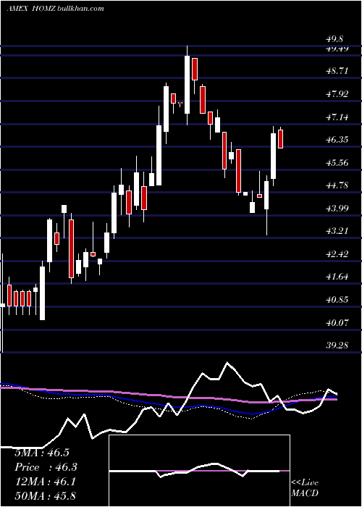Viewport: 362px width, 507px height.
Task: Click the 42.42 price axis label
Action: click(x=337, y=253)
